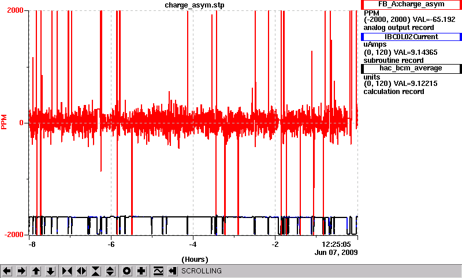462x278 pixels.
Task: Click the VAL=-65.192 range line
Action: [x=410, y=20]
